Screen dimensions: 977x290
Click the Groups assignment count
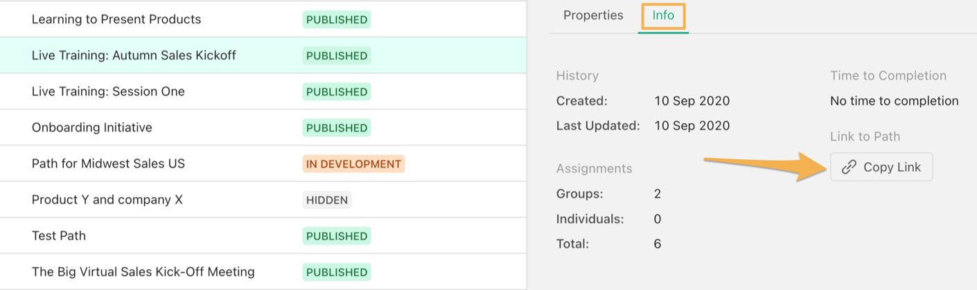click(x=658, y=194)
